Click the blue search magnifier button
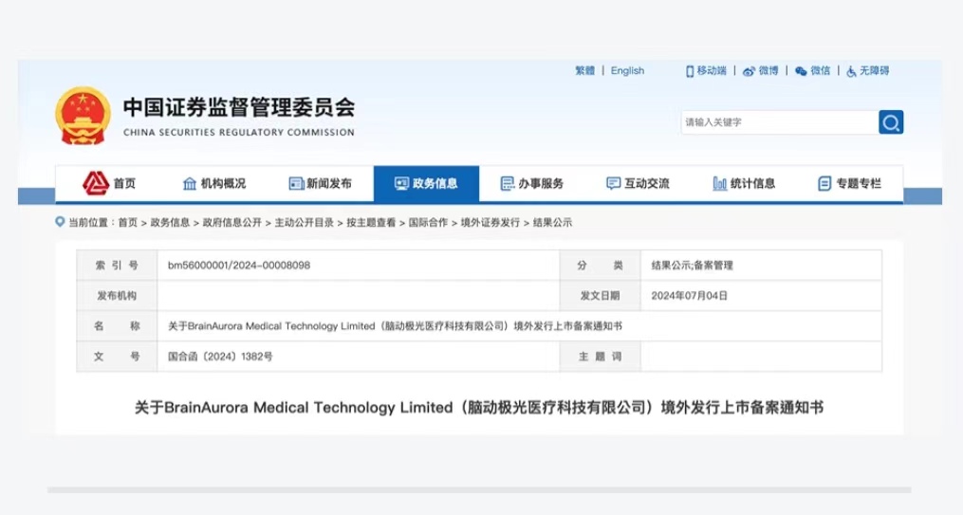Viewport: 963px width, 515px height. click(x=891, y=122)
